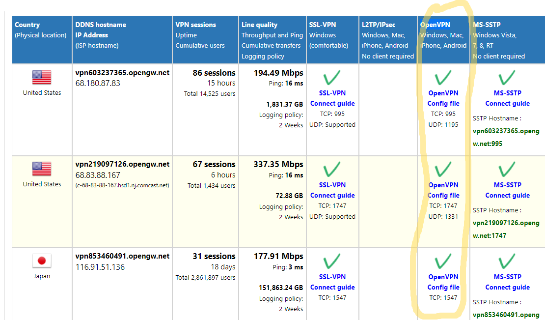
Task: Click the United States flag in the second row
Action: [x=42, y=170]
